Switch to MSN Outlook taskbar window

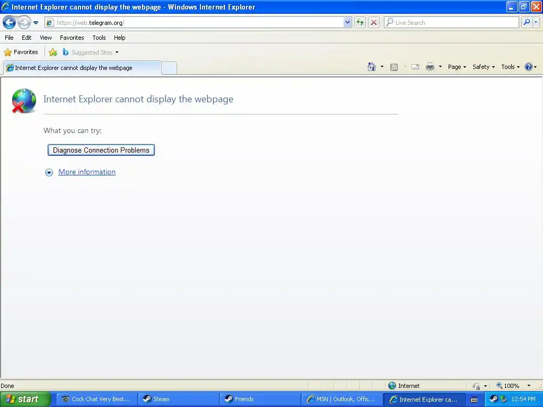pos(342,399)
